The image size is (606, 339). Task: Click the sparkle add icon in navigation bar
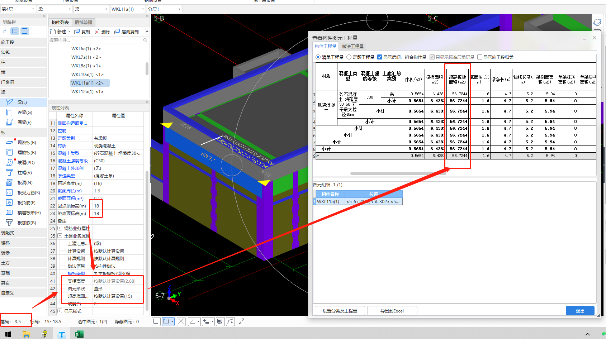pos(5,31)
